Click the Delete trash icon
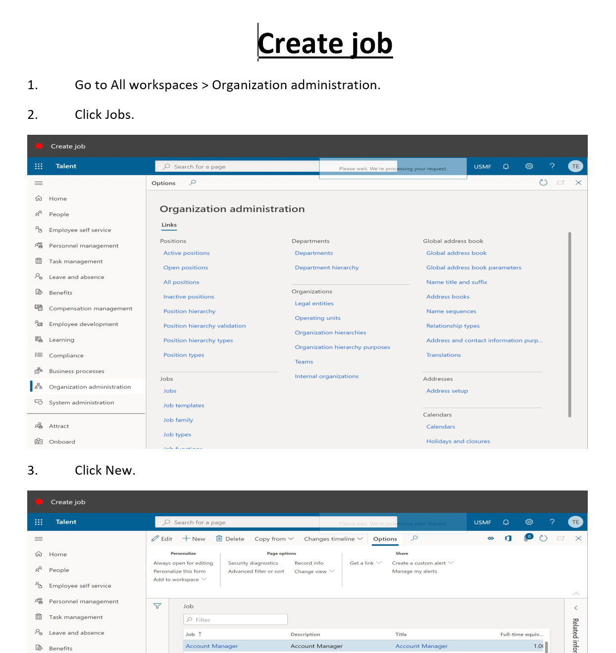 pos(230,539)
